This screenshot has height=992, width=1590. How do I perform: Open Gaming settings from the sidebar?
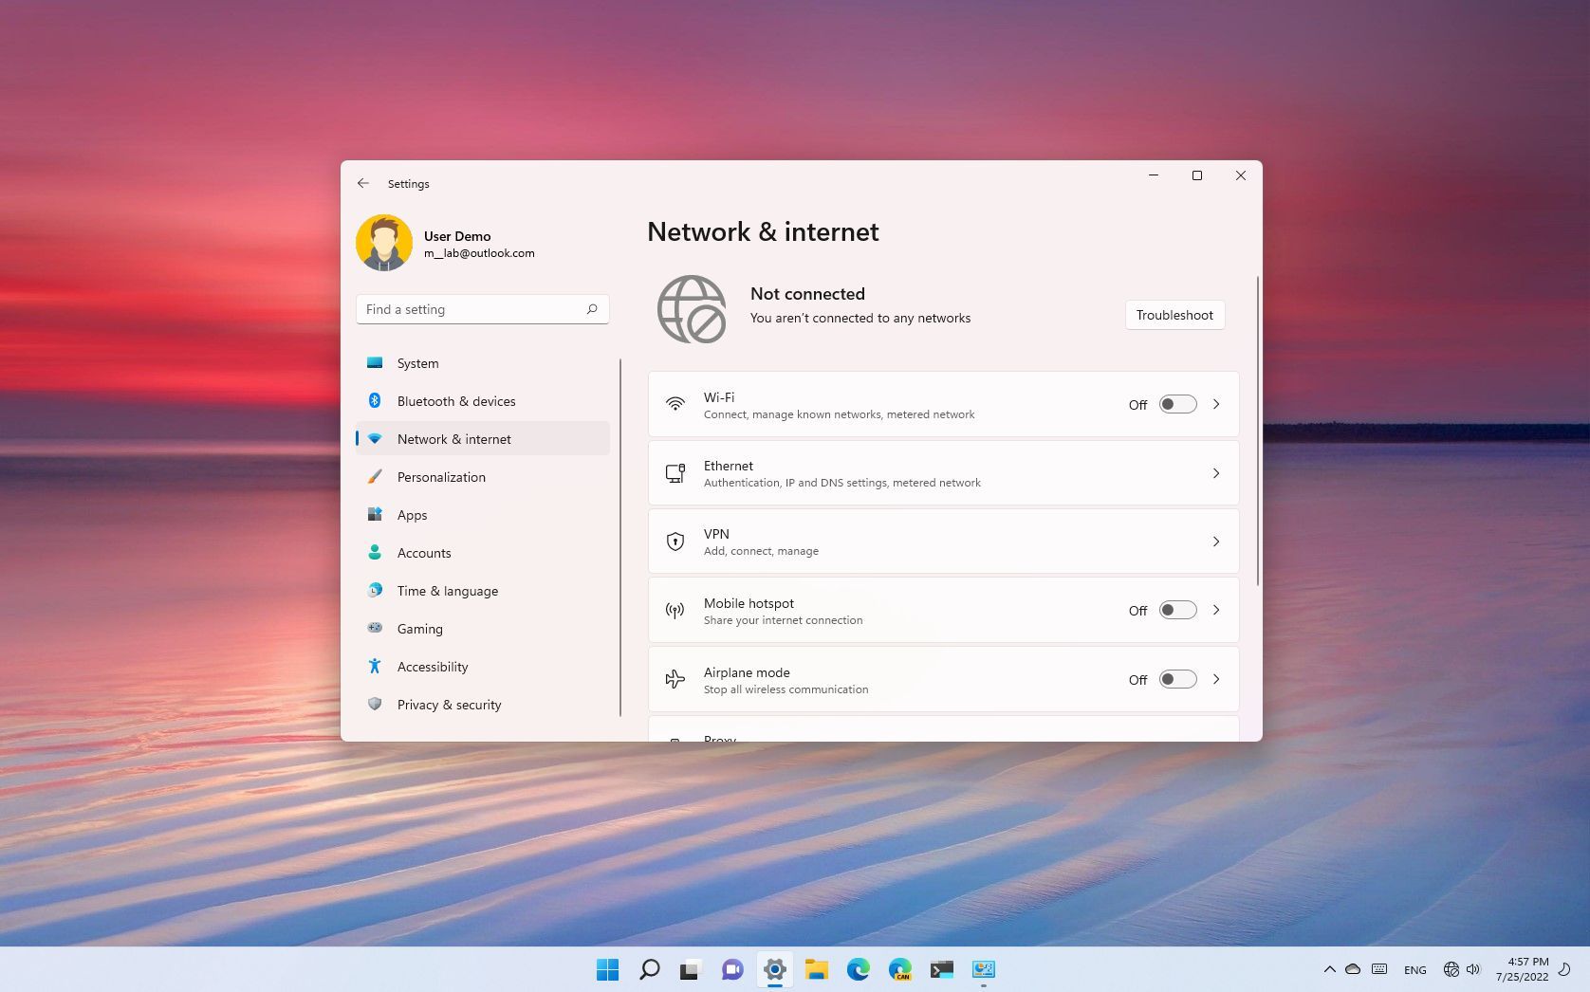tap(419, 629)
